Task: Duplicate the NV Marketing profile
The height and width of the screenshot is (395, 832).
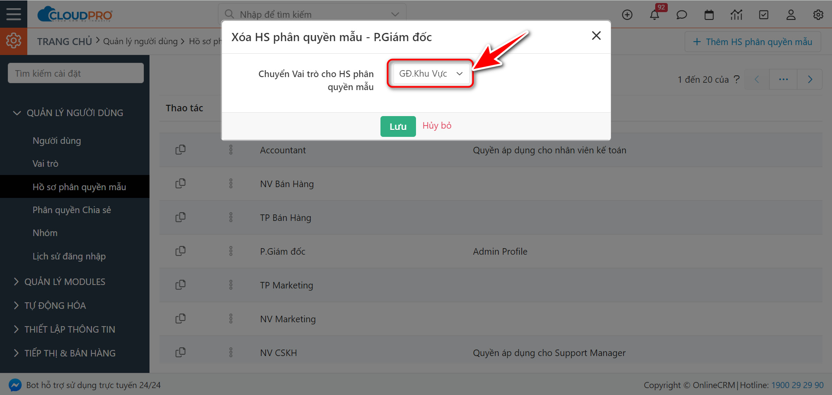Action: pos(180,319)
